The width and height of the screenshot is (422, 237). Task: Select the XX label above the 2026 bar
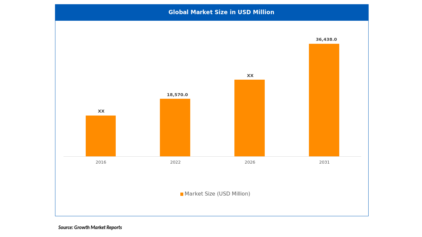click(250, 76)
